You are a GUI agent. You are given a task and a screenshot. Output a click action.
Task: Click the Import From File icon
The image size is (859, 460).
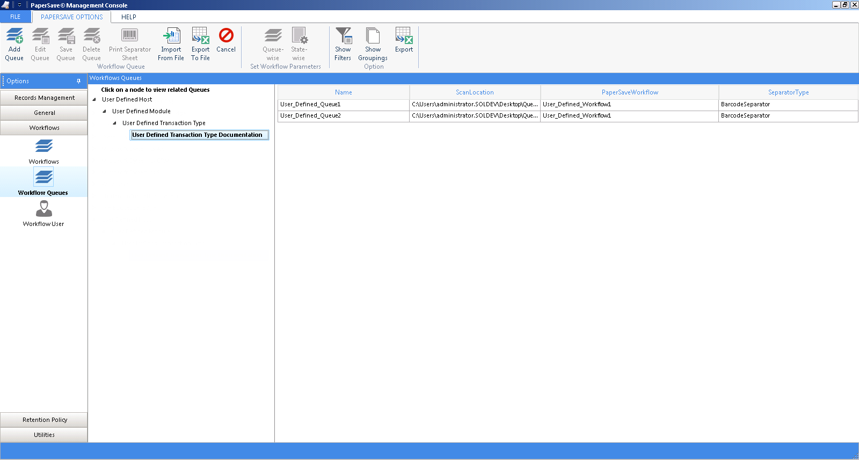pyautogui.click(x=171, y=35)
